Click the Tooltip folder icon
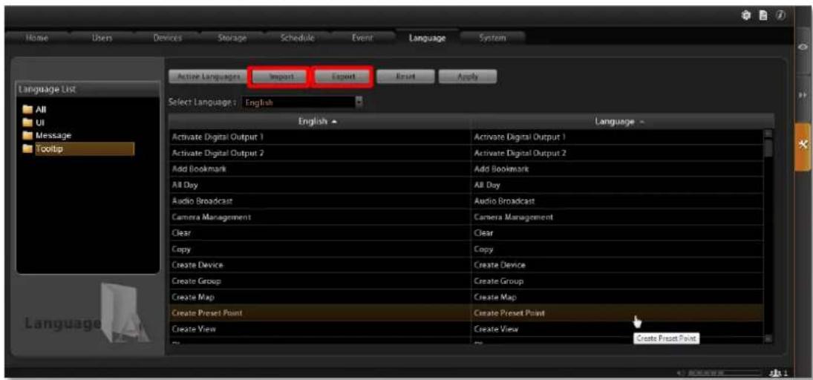This screenshot has width=813, height=380. tap(27, 149)
